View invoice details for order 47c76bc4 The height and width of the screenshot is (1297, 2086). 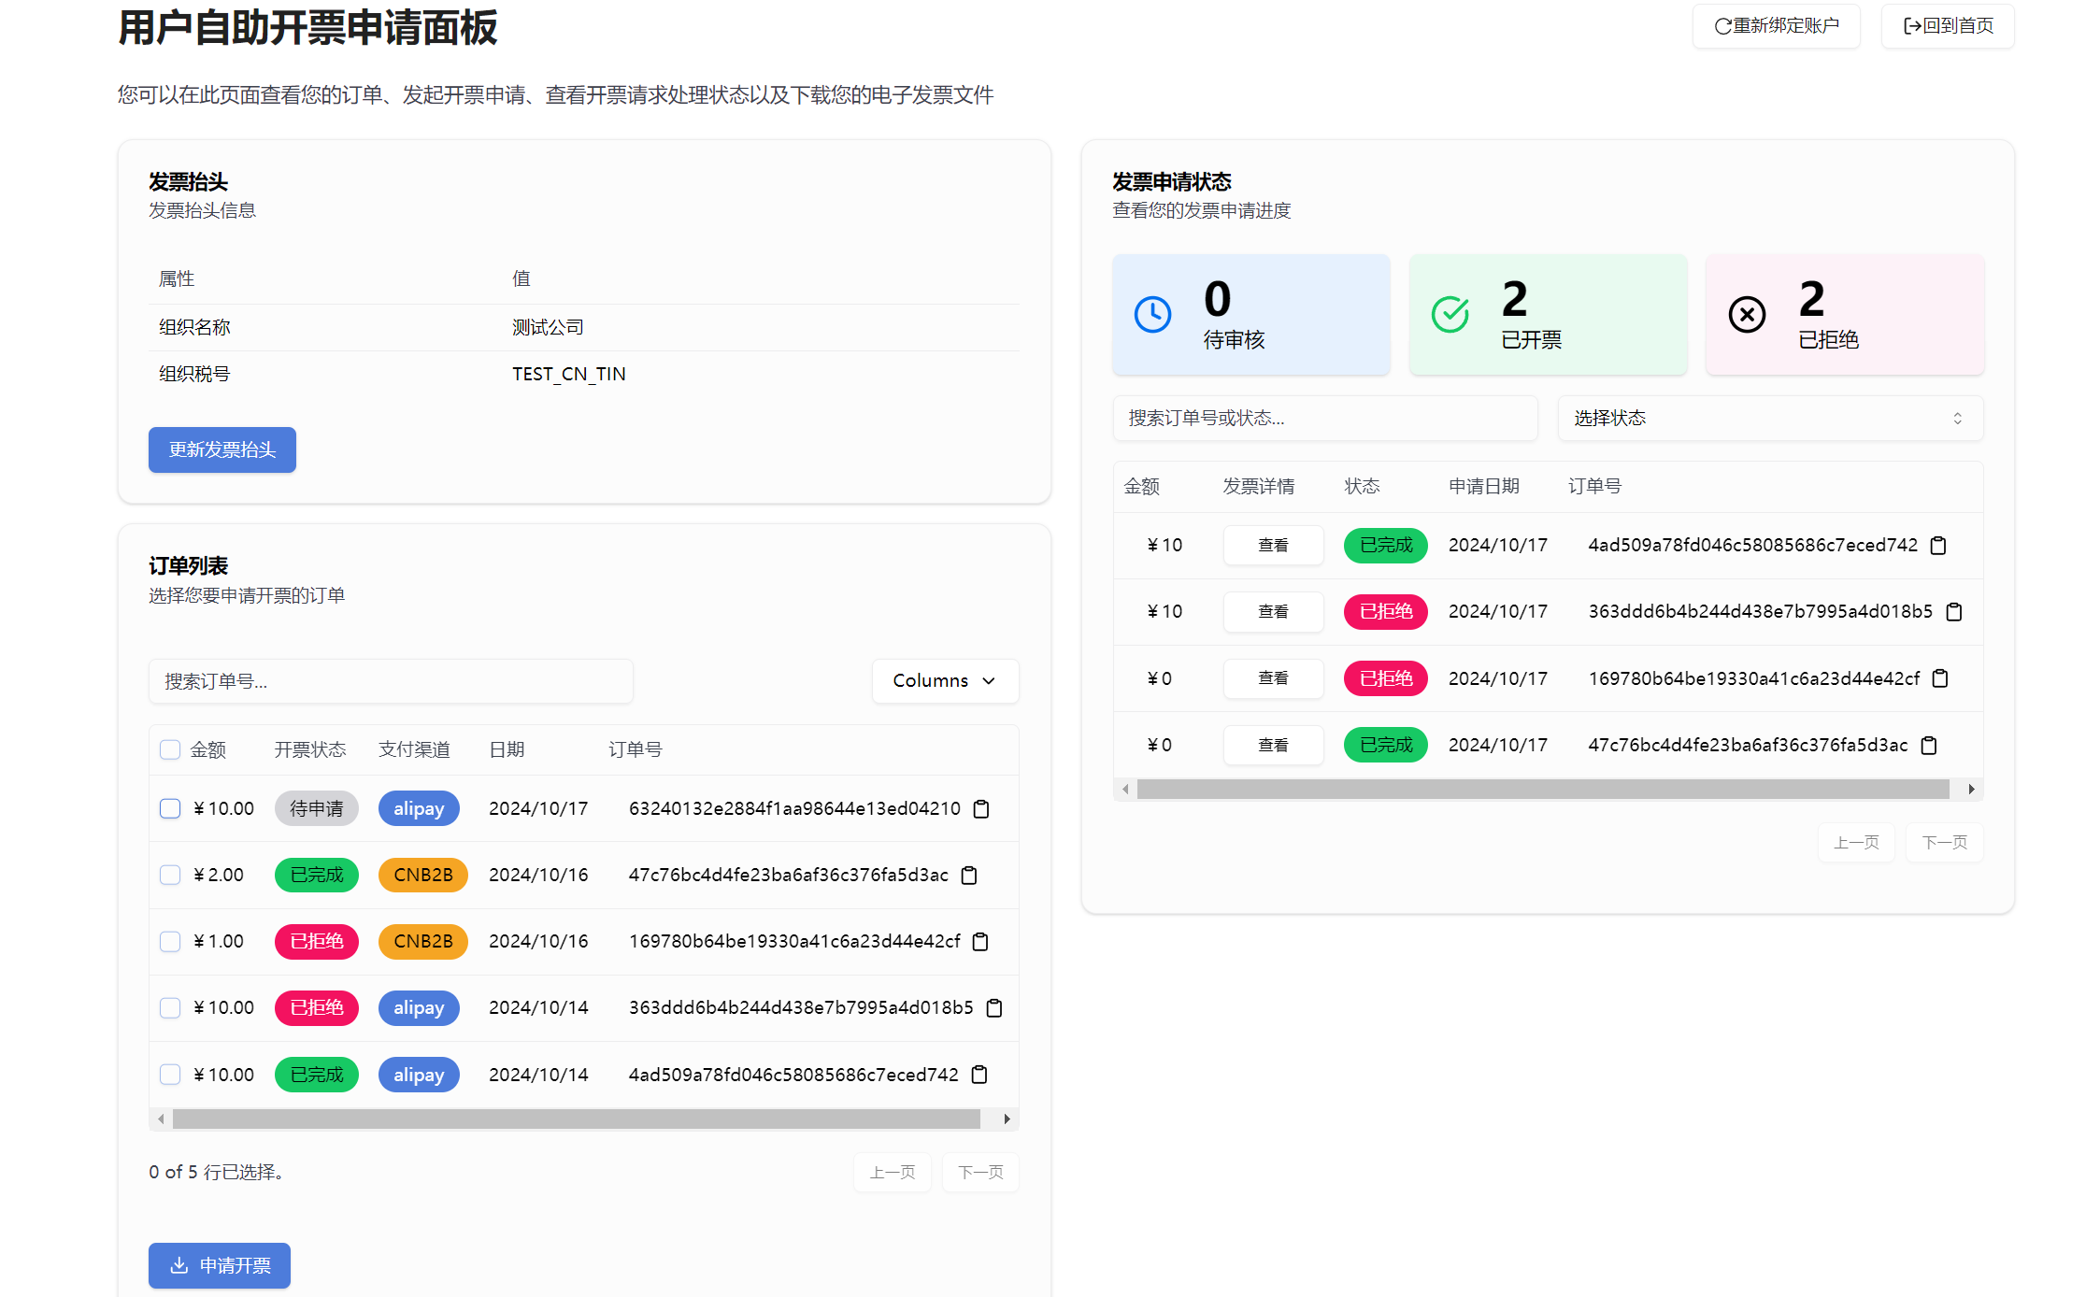point(1273,746)
